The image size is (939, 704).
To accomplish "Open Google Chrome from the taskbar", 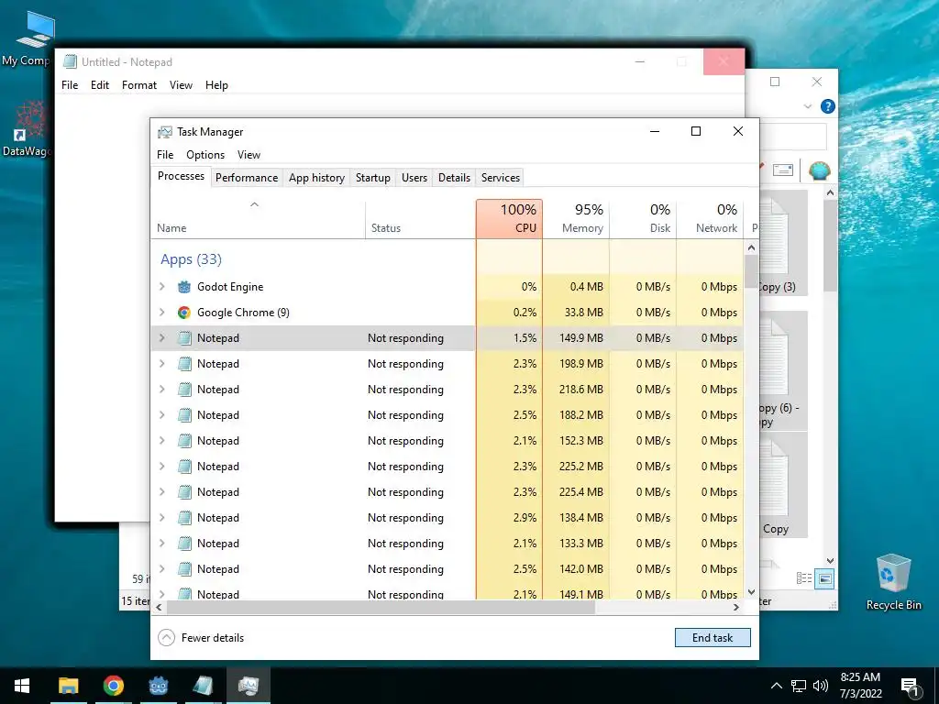I will point(113,686).
